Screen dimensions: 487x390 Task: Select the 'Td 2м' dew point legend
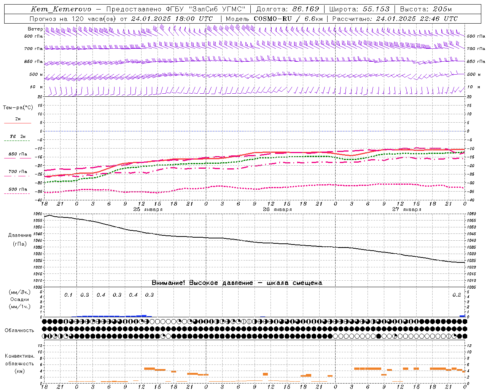18,136
